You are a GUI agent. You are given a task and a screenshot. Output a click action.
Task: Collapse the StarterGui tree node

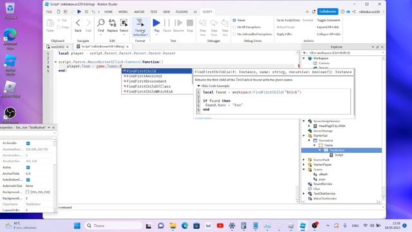coord(304,136)
